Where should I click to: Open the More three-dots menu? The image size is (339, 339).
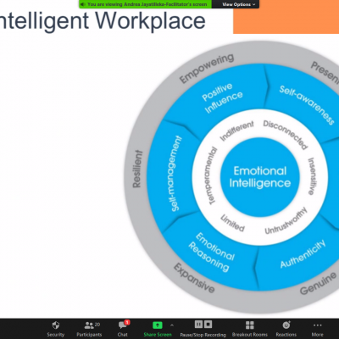[318, 325]
